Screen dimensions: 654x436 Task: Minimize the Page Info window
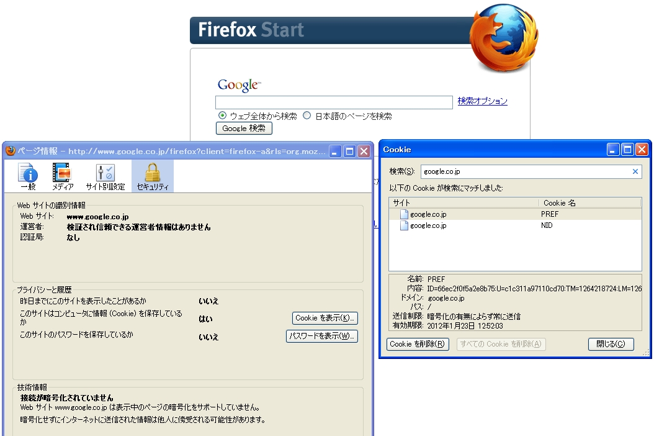click(x=335, y=151)
